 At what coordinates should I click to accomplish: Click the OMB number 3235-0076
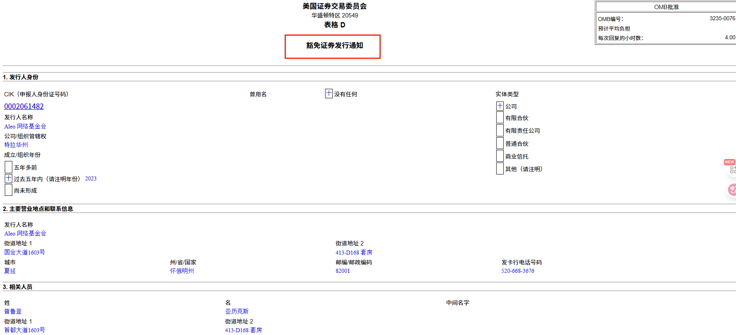(x=722, y=18)
